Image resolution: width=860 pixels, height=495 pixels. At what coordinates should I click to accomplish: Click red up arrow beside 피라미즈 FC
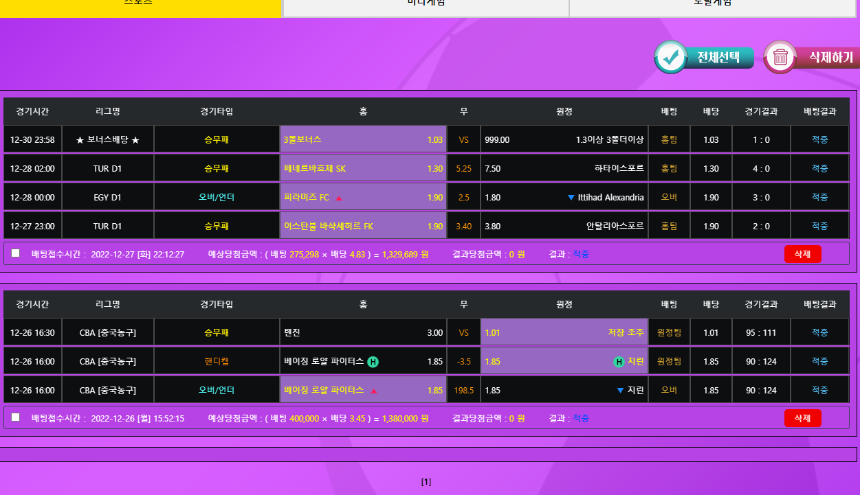pyautogui.click(x=339, y=198)
